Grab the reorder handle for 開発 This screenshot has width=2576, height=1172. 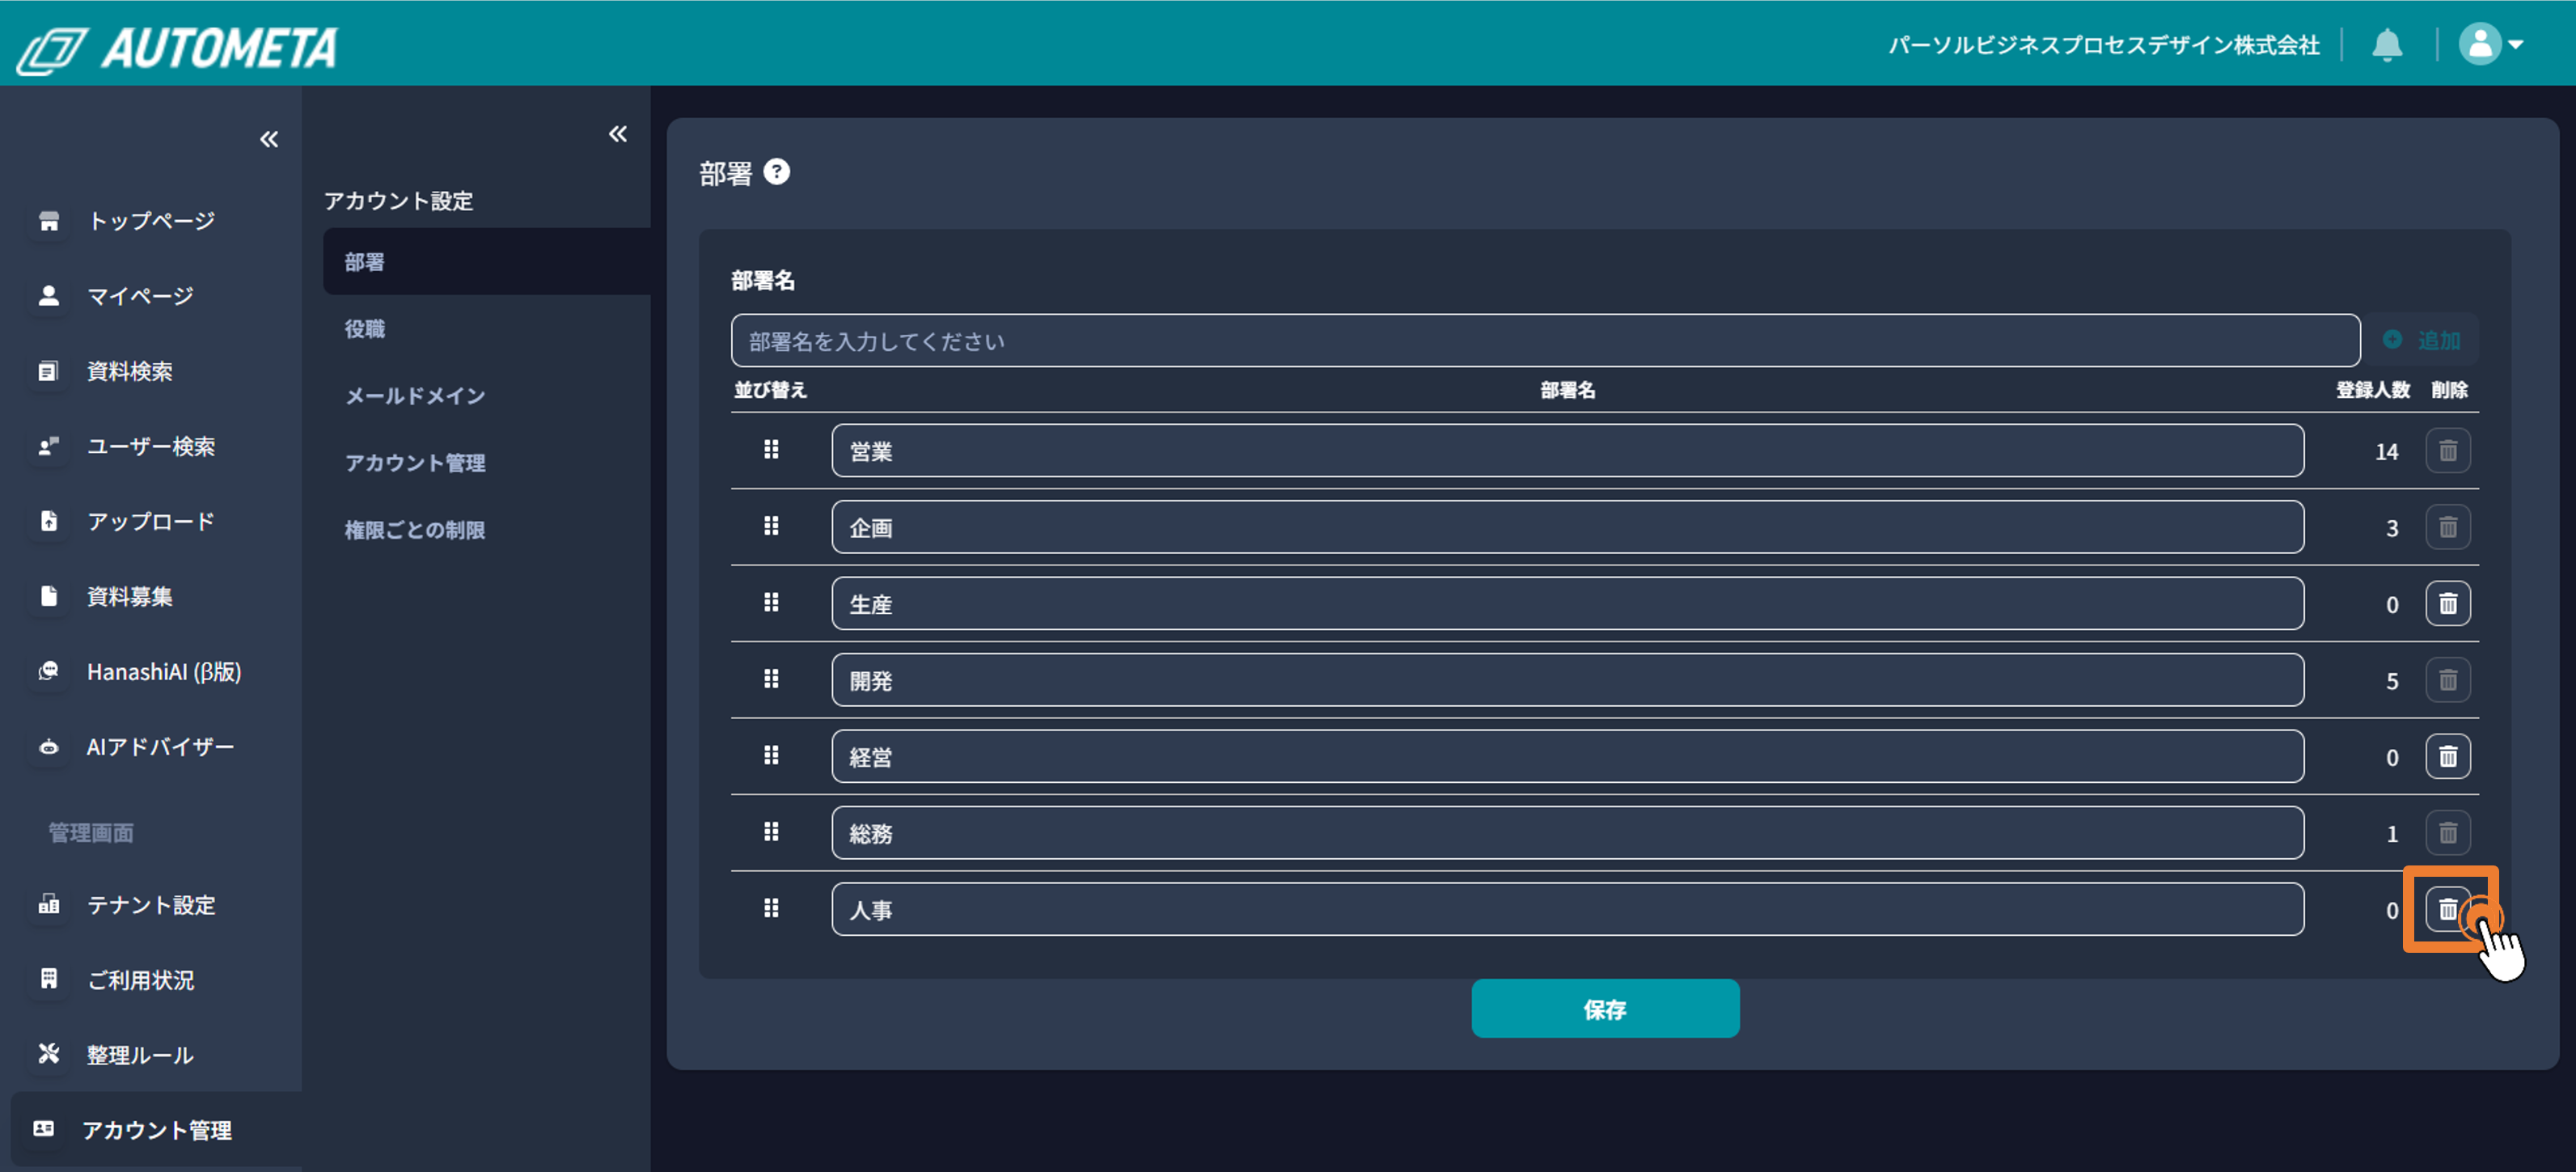tap(771, 679)
